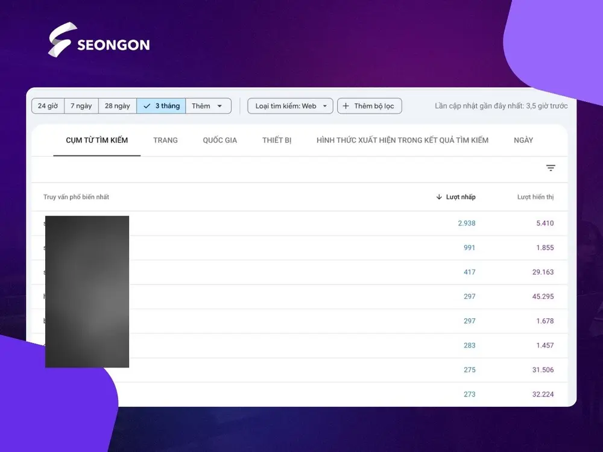This screenshot has height=452, width=603.
Task: Open the Thêm date range dropdown
Action: coord(208,106)
